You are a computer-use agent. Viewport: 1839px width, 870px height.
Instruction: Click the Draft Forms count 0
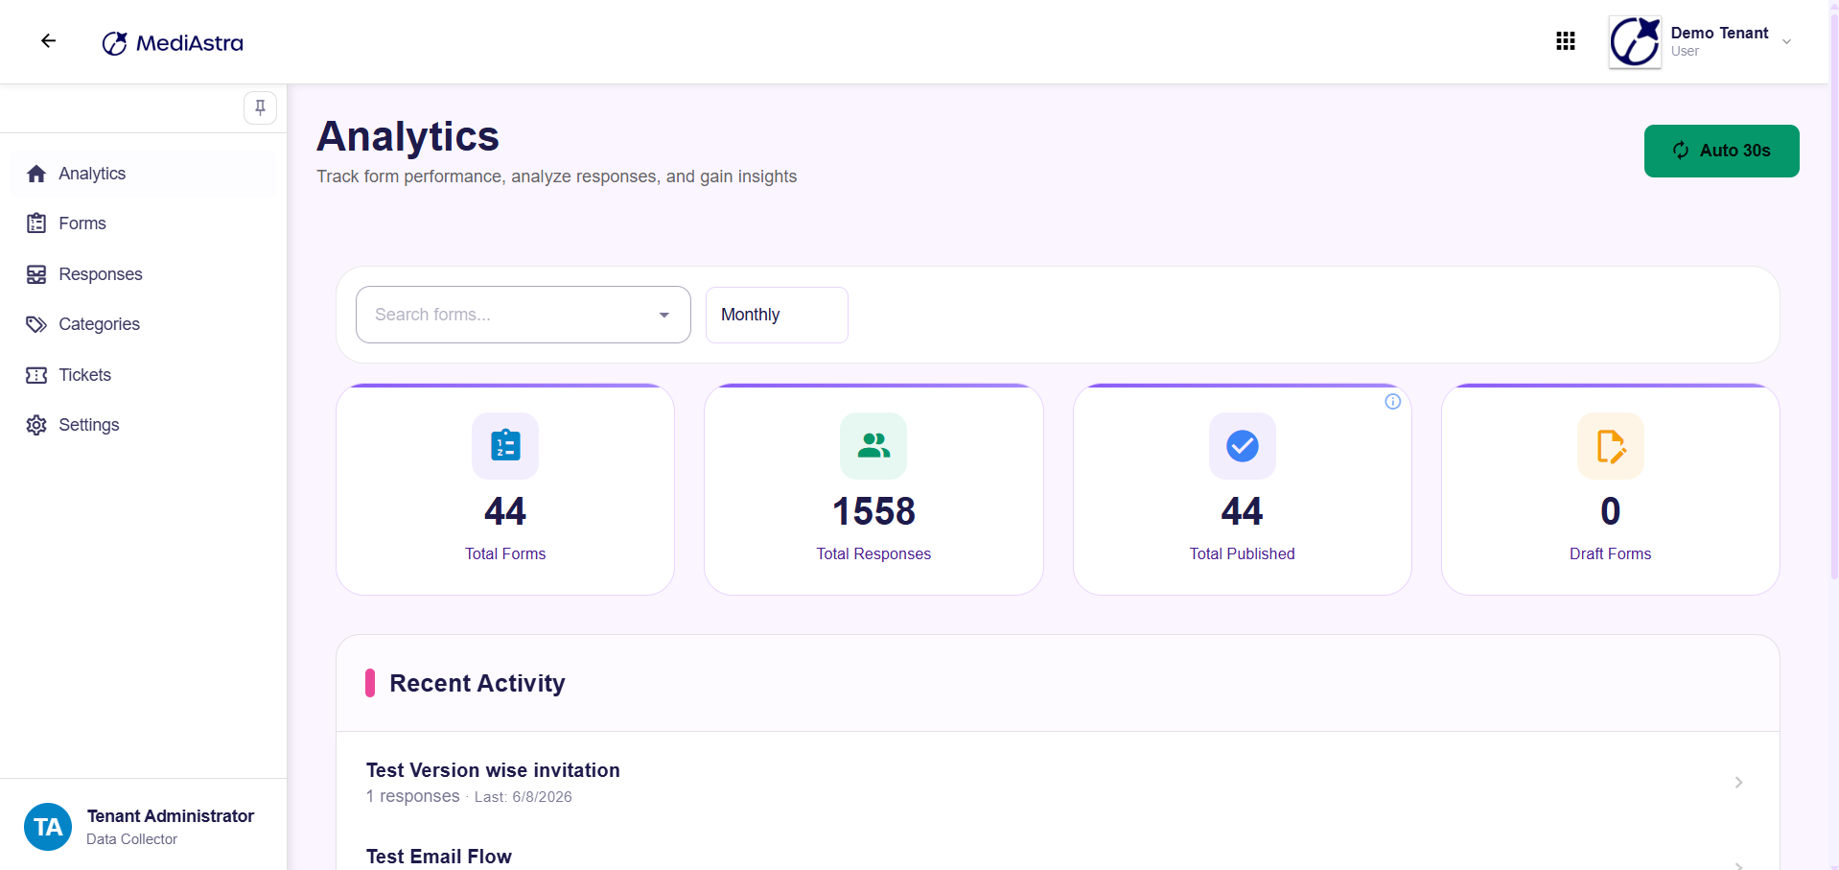(1611, 511)
